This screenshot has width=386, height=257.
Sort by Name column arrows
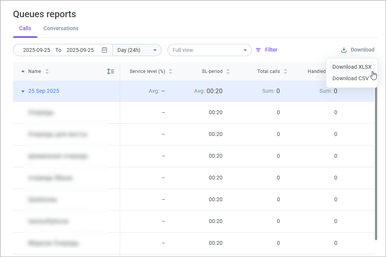(47, 71)
